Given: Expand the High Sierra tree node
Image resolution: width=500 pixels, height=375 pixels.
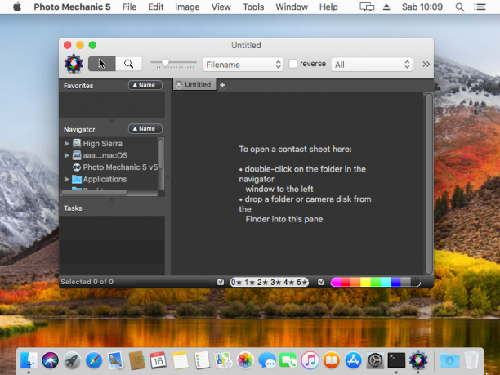Looking at the screenshot, I should click(x=67, y=144).
